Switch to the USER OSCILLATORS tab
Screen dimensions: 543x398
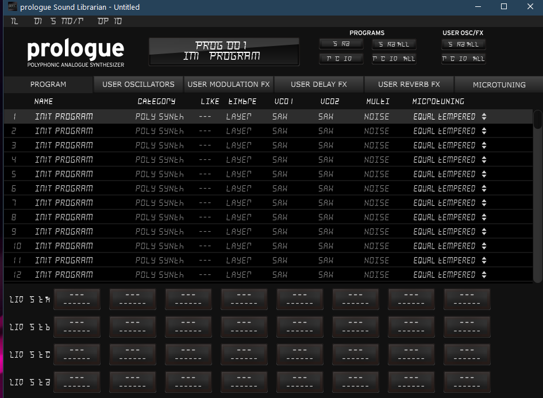(x=138, y=85)
